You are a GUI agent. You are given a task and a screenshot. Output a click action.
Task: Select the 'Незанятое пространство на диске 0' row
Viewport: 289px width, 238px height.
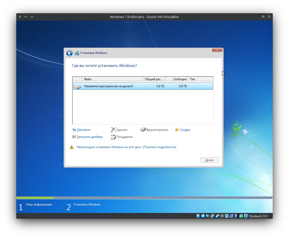coord(143,86)
